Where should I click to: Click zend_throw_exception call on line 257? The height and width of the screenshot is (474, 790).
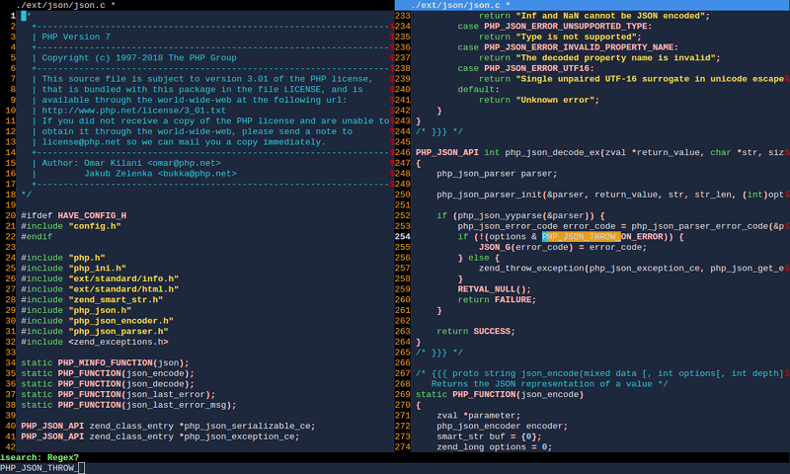pos(531,269)
